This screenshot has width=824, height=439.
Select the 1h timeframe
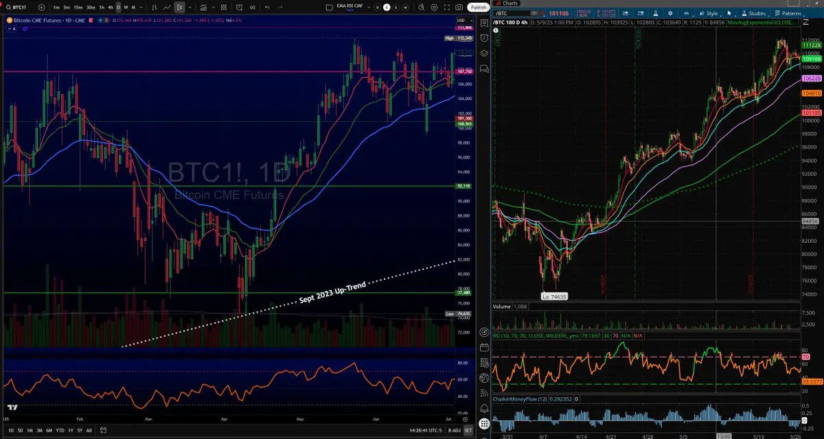[102, 7]
